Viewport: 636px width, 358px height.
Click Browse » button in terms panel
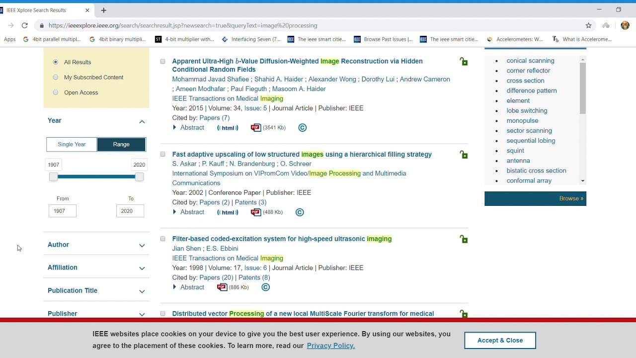pos(536,198)
